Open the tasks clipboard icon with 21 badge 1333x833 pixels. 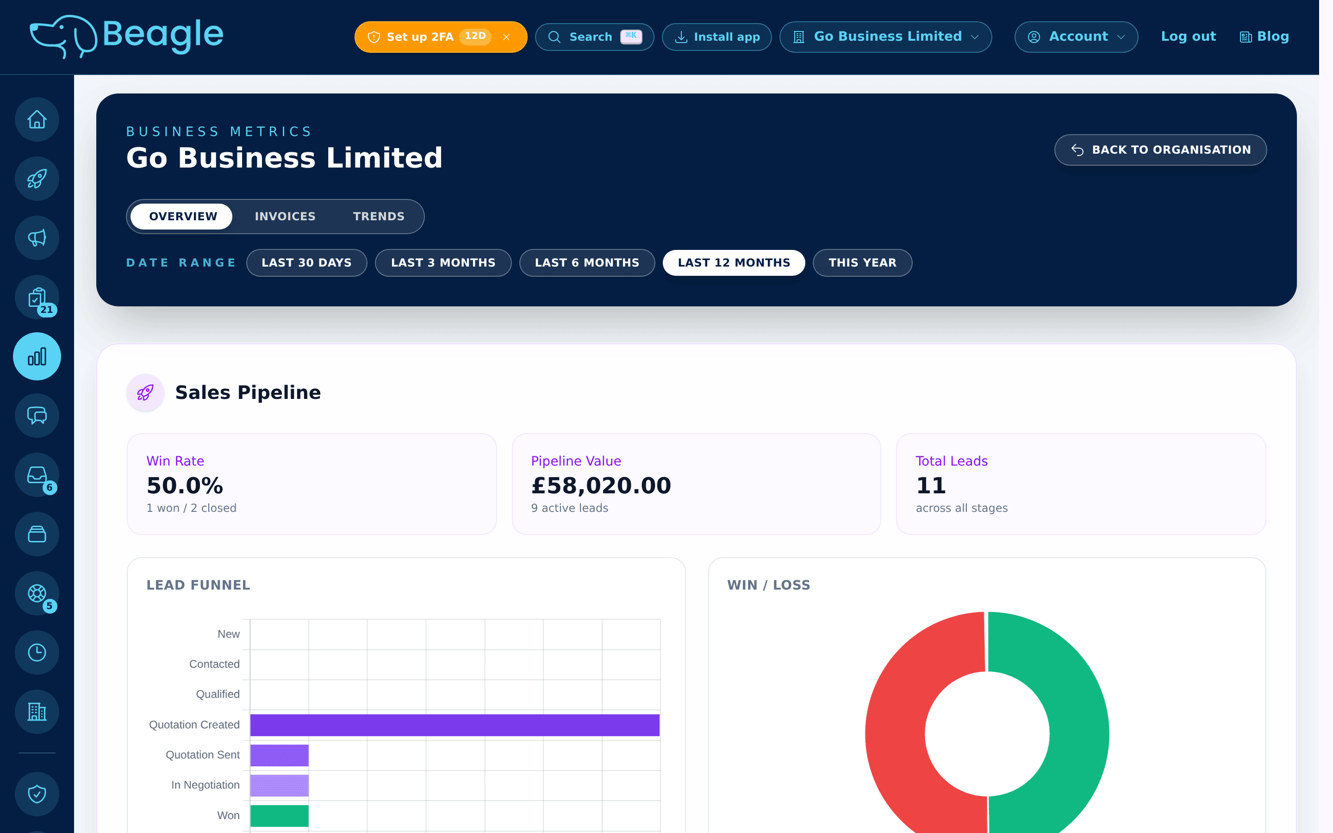click(37, 298)
